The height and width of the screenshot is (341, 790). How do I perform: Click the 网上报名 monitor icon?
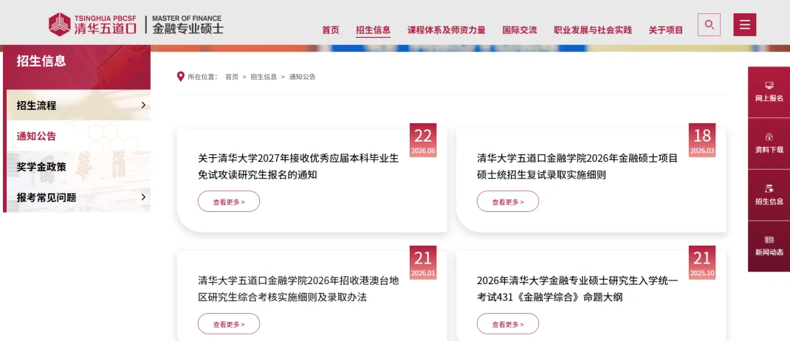[769, 86]
